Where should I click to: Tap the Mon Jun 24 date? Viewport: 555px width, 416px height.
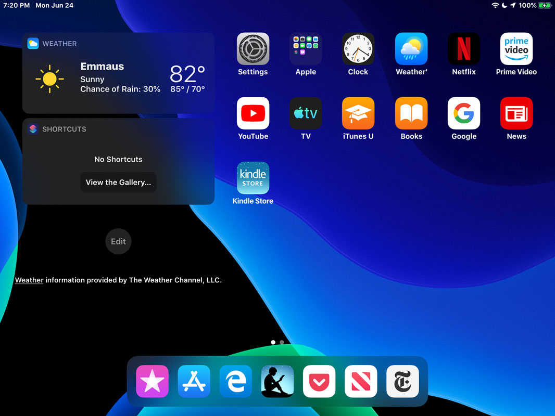[x=54, y=5]
